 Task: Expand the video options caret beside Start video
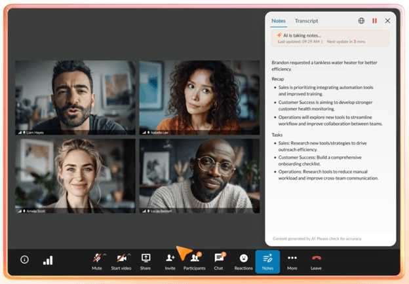129,255
